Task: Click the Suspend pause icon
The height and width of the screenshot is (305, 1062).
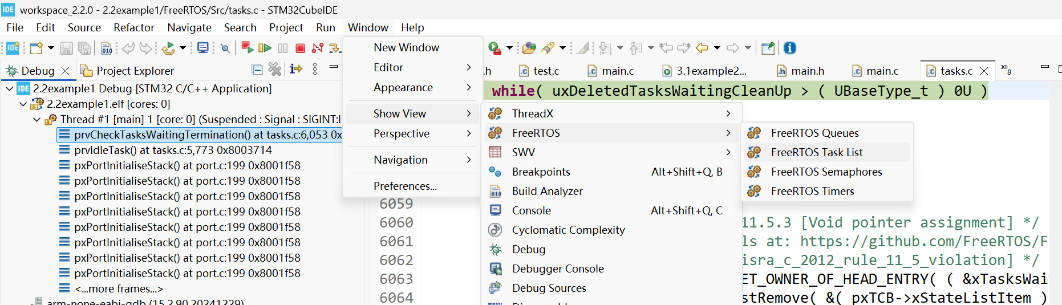Action: click(283, 48)
